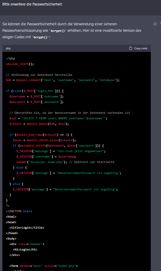
Task: Click the $password = $_POST['password'] line
Action: (x=36, y=102)
